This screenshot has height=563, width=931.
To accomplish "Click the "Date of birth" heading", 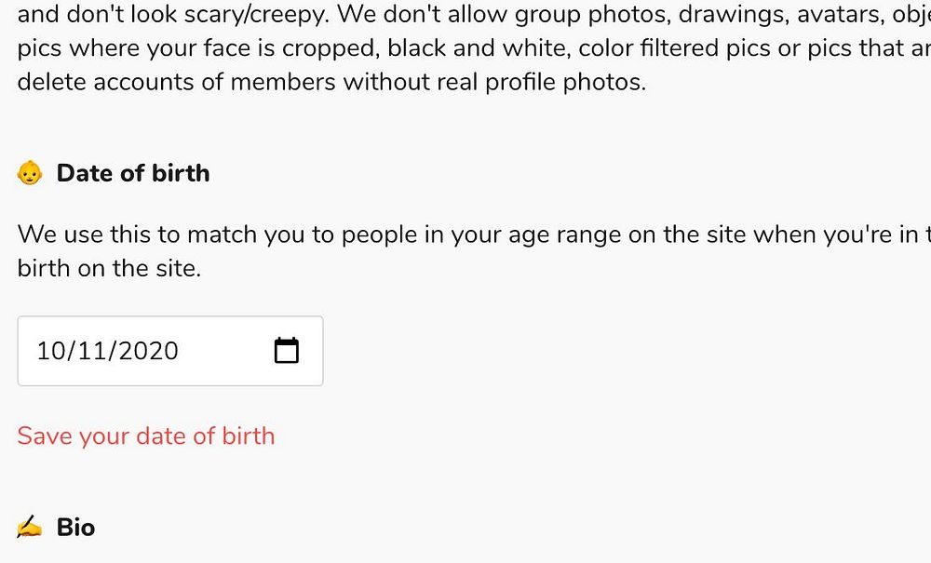I will click(x=133, y=173).
